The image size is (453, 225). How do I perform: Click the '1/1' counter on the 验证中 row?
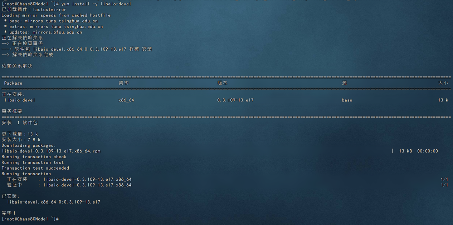tap(444, 185)
